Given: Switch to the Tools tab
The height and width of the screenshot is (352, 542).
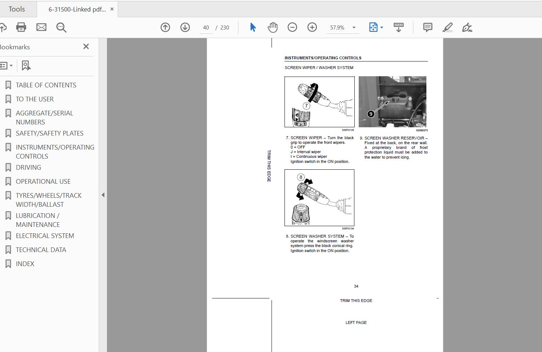Looking at the screenshot, I should point(17,9).
